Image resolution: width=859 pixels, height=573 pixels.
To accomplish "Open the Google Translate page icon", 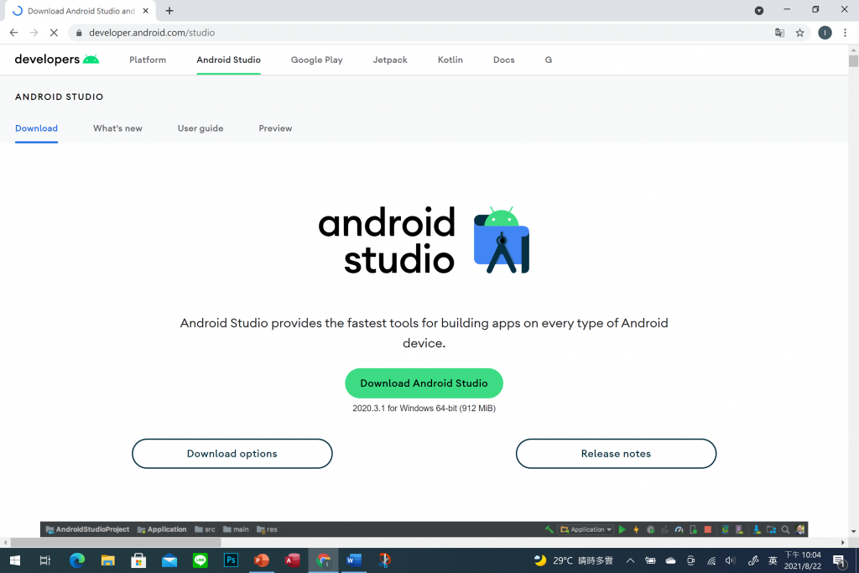I will tap(779, 33).
